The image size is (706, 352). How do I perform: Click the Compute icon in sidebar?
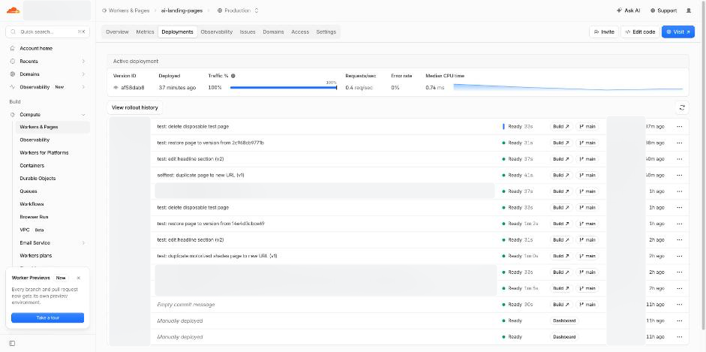pos(13,115)
